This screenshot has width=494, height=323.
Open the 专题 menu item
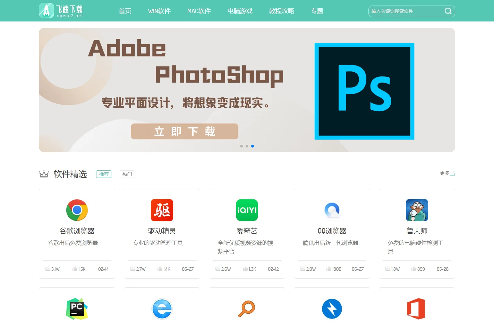[317, 11]
